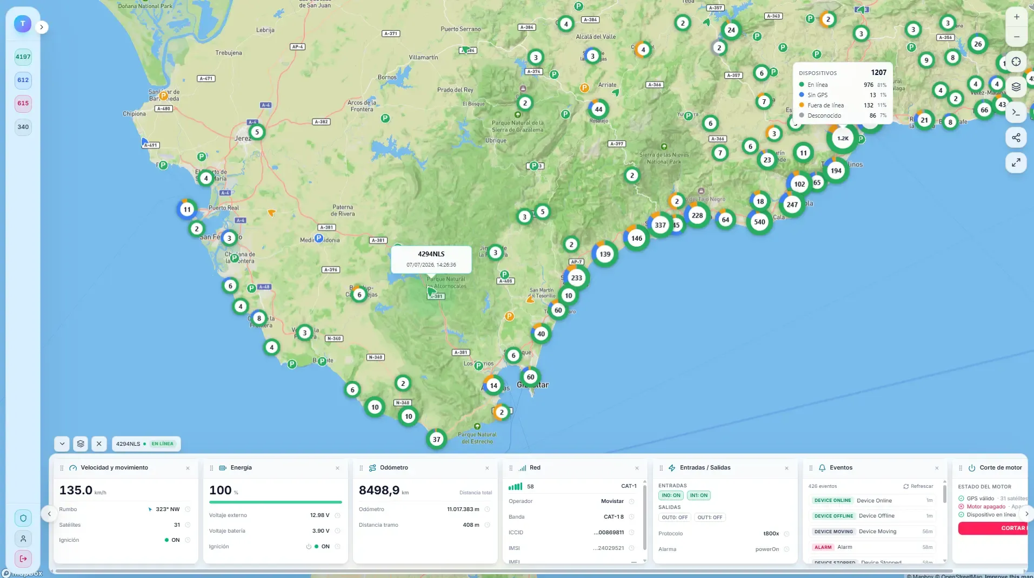This screenshot has width=1034, height=578.
Task: Close the Eventos widget
Action: [x=937, y=468]
